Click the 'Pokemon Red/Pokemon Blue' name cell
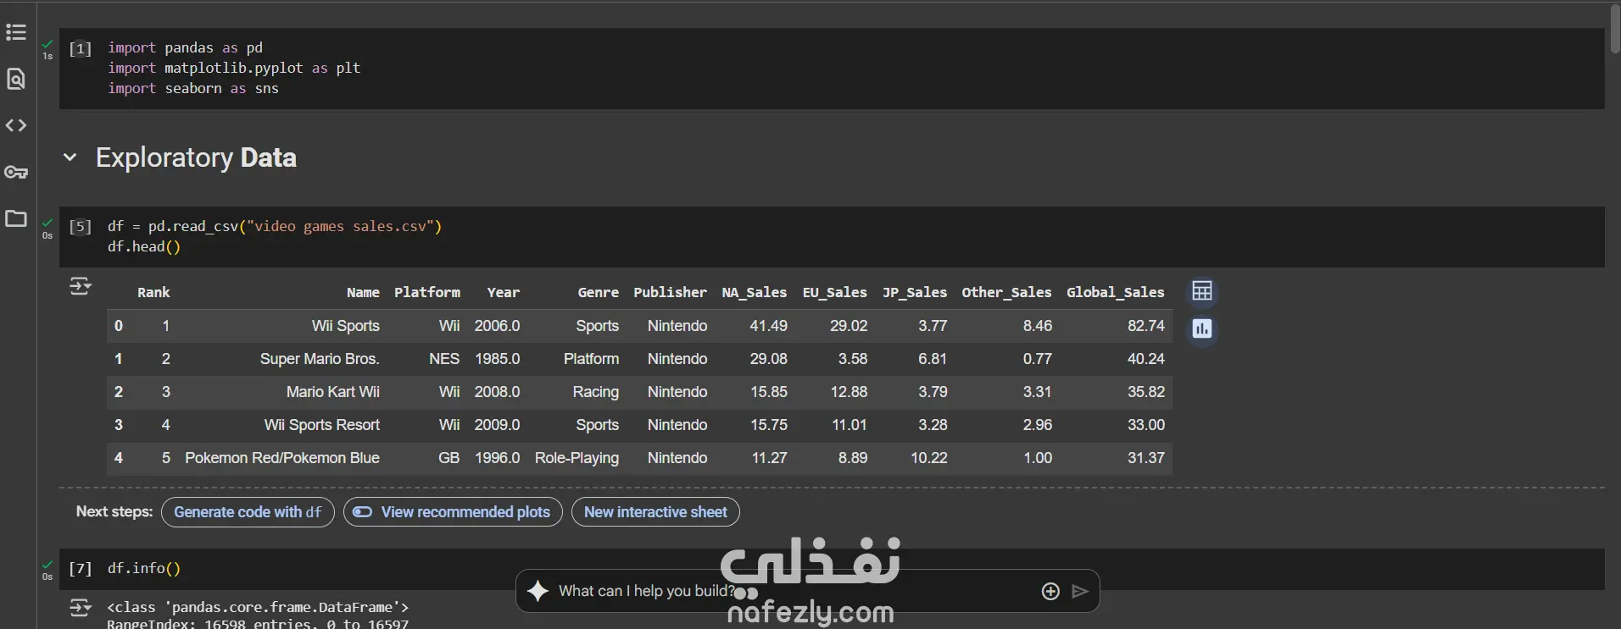 (282, 458)
